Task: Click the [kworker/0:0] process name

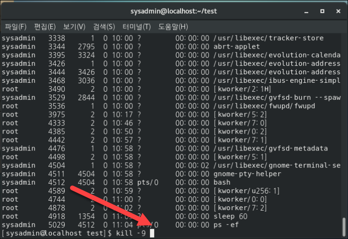Action: point(240,199)
